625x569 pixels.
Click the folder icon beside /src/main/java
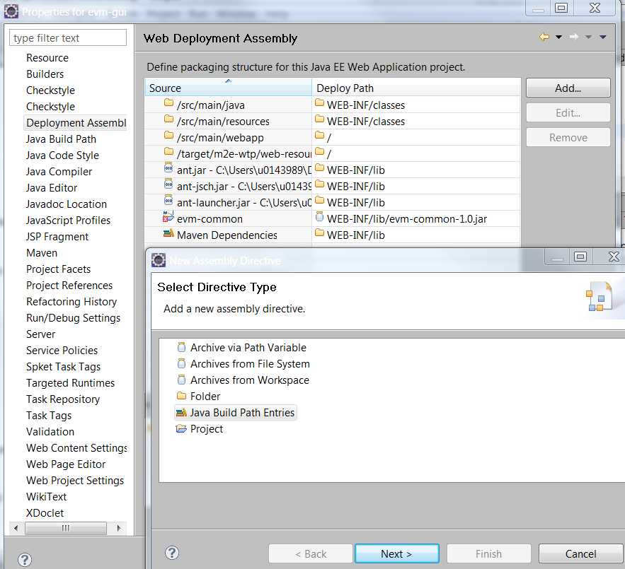click(168, 103)
